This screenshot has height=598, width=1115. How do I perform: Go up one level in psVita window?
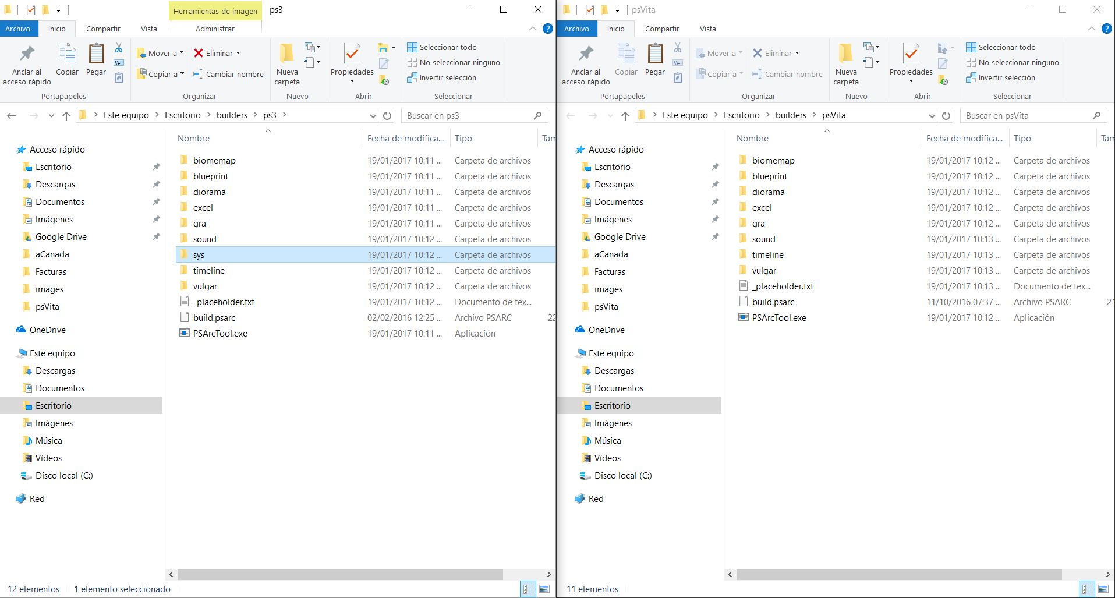[625, 116]
